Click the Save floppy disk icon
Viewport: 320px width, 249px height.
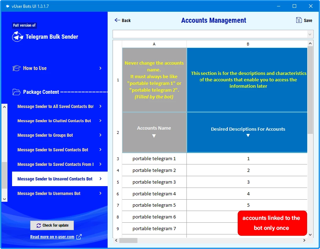[299, 20]
